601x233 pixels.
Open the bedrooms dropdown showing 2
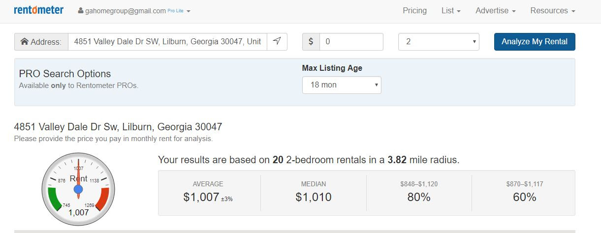[439, 42]
